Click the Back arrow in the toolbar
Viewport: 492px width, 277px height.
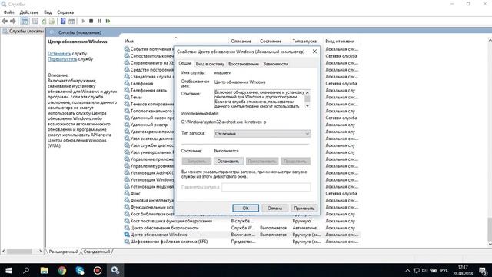coord(5,21)
